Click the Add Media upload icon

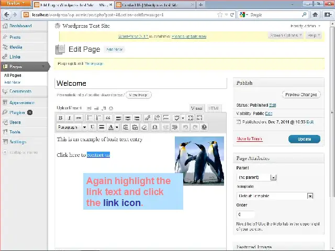(111, 108)
